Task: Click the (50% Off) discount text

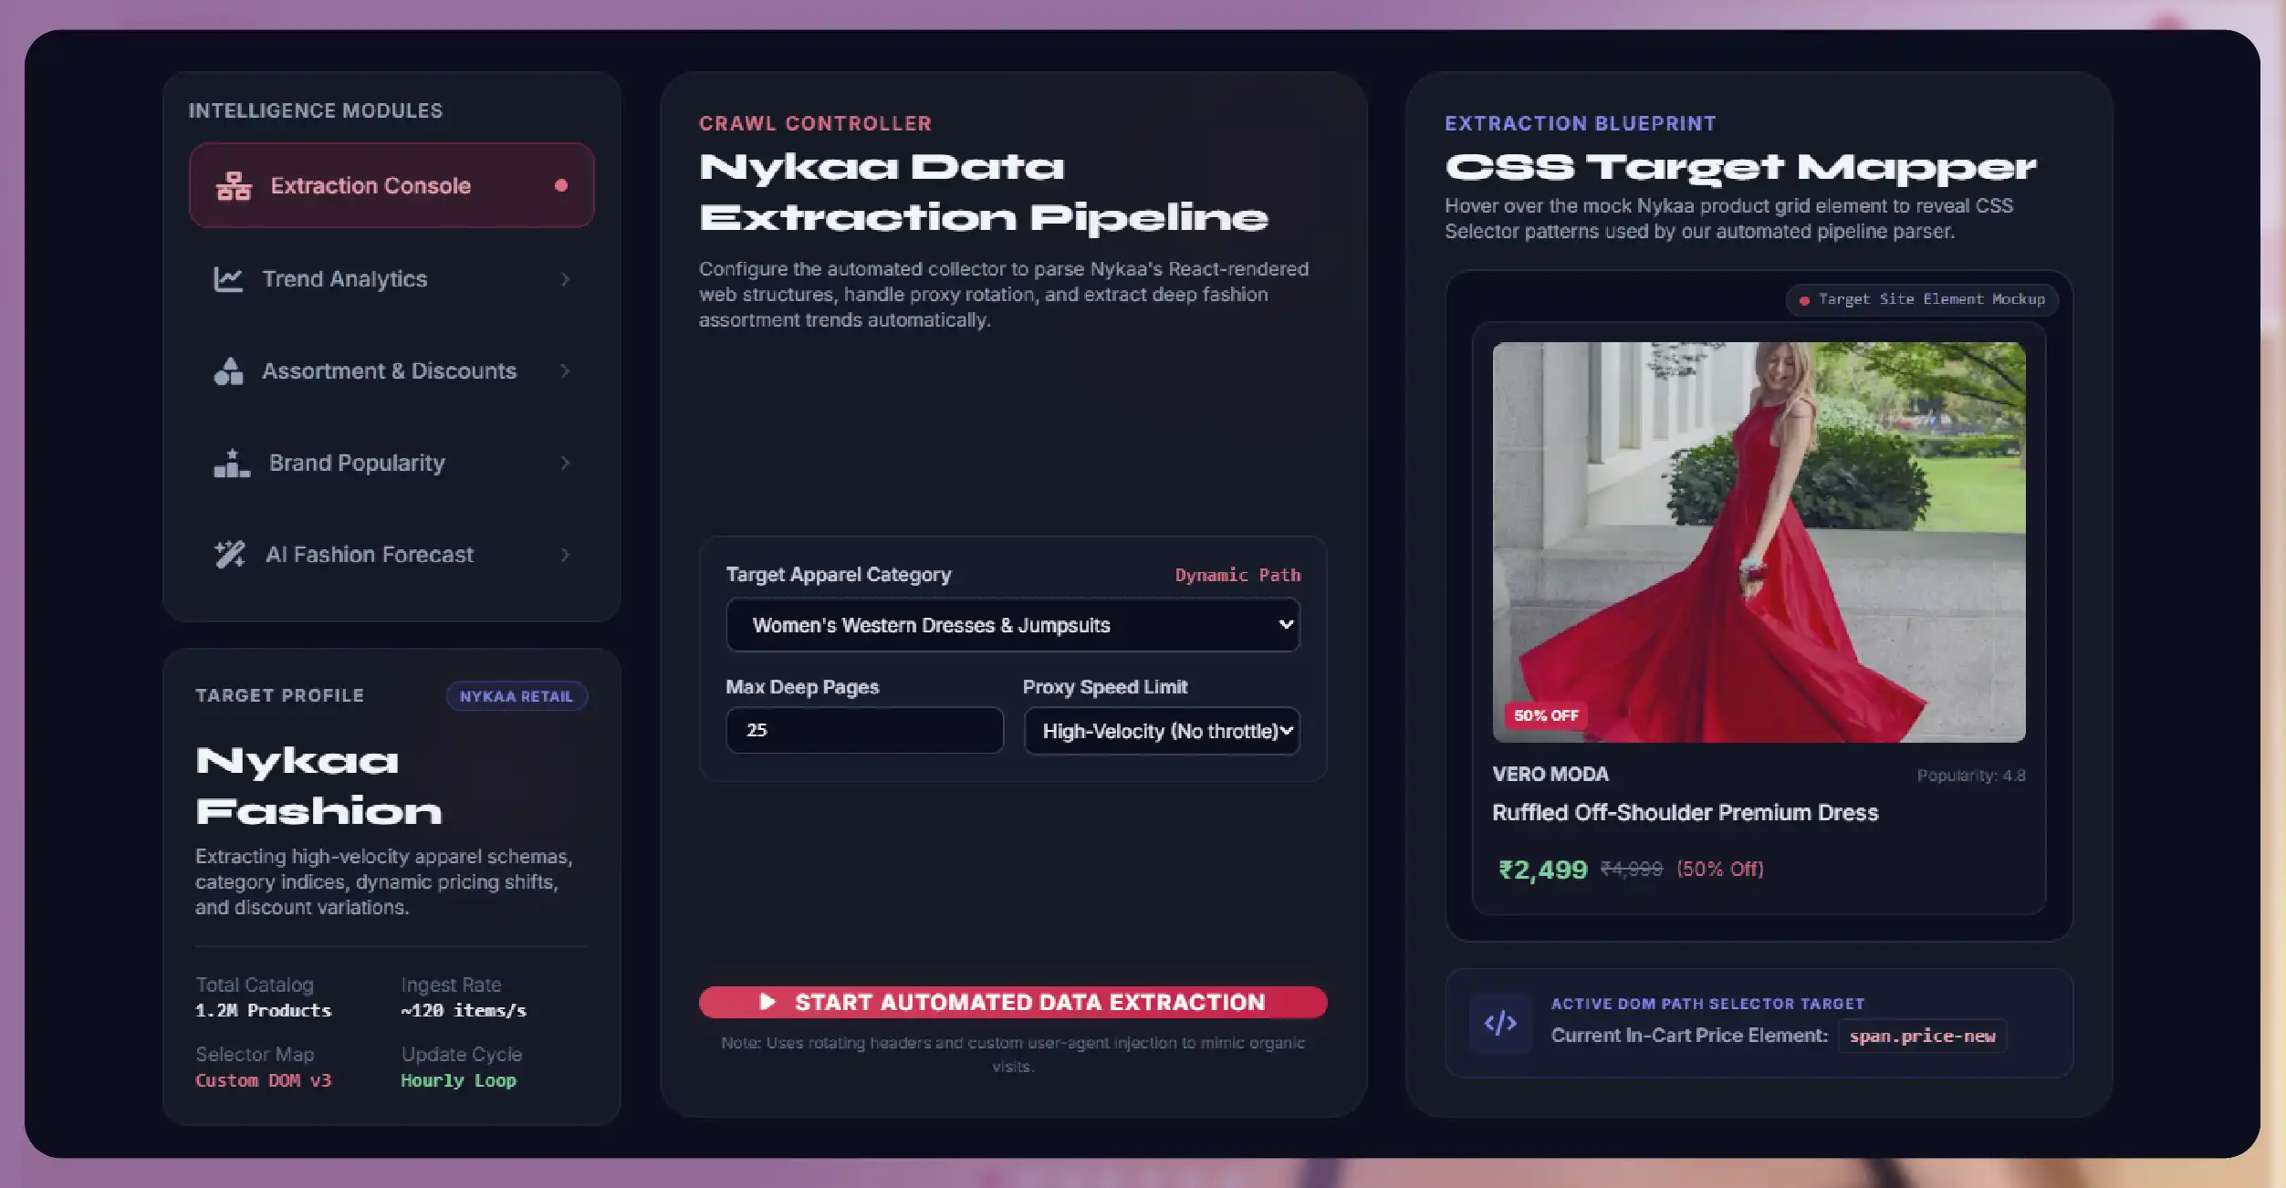Action: 1719,870
